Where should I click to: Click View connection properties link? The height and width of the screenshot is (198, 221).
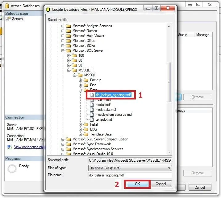[29, 147]
